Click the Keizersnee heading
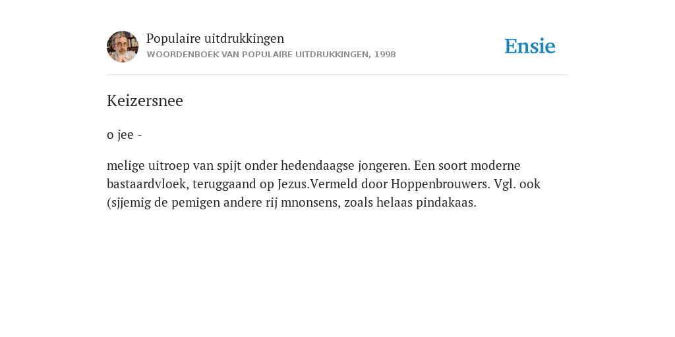This screenshot has width=675, height=337. (145, 101)
